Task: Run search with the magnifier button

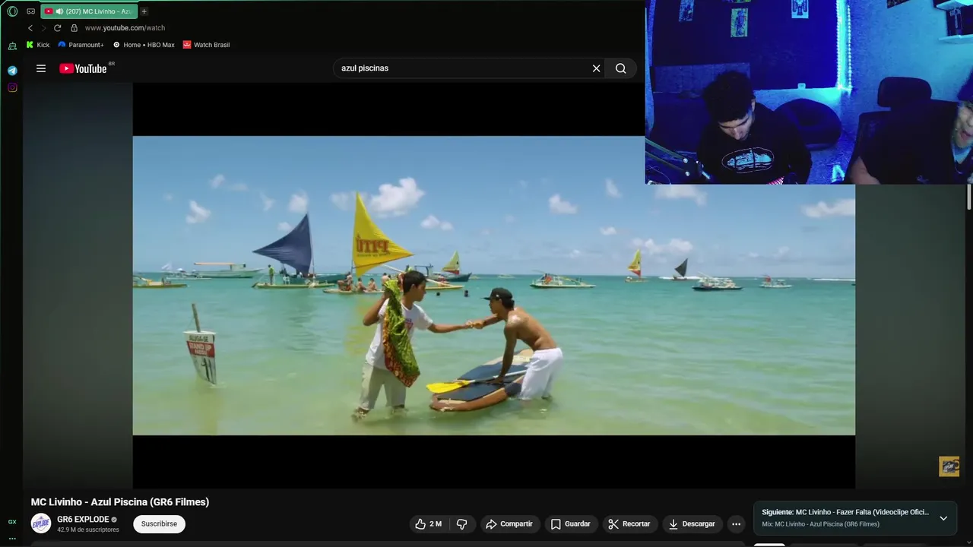Action: click(621, 68)
